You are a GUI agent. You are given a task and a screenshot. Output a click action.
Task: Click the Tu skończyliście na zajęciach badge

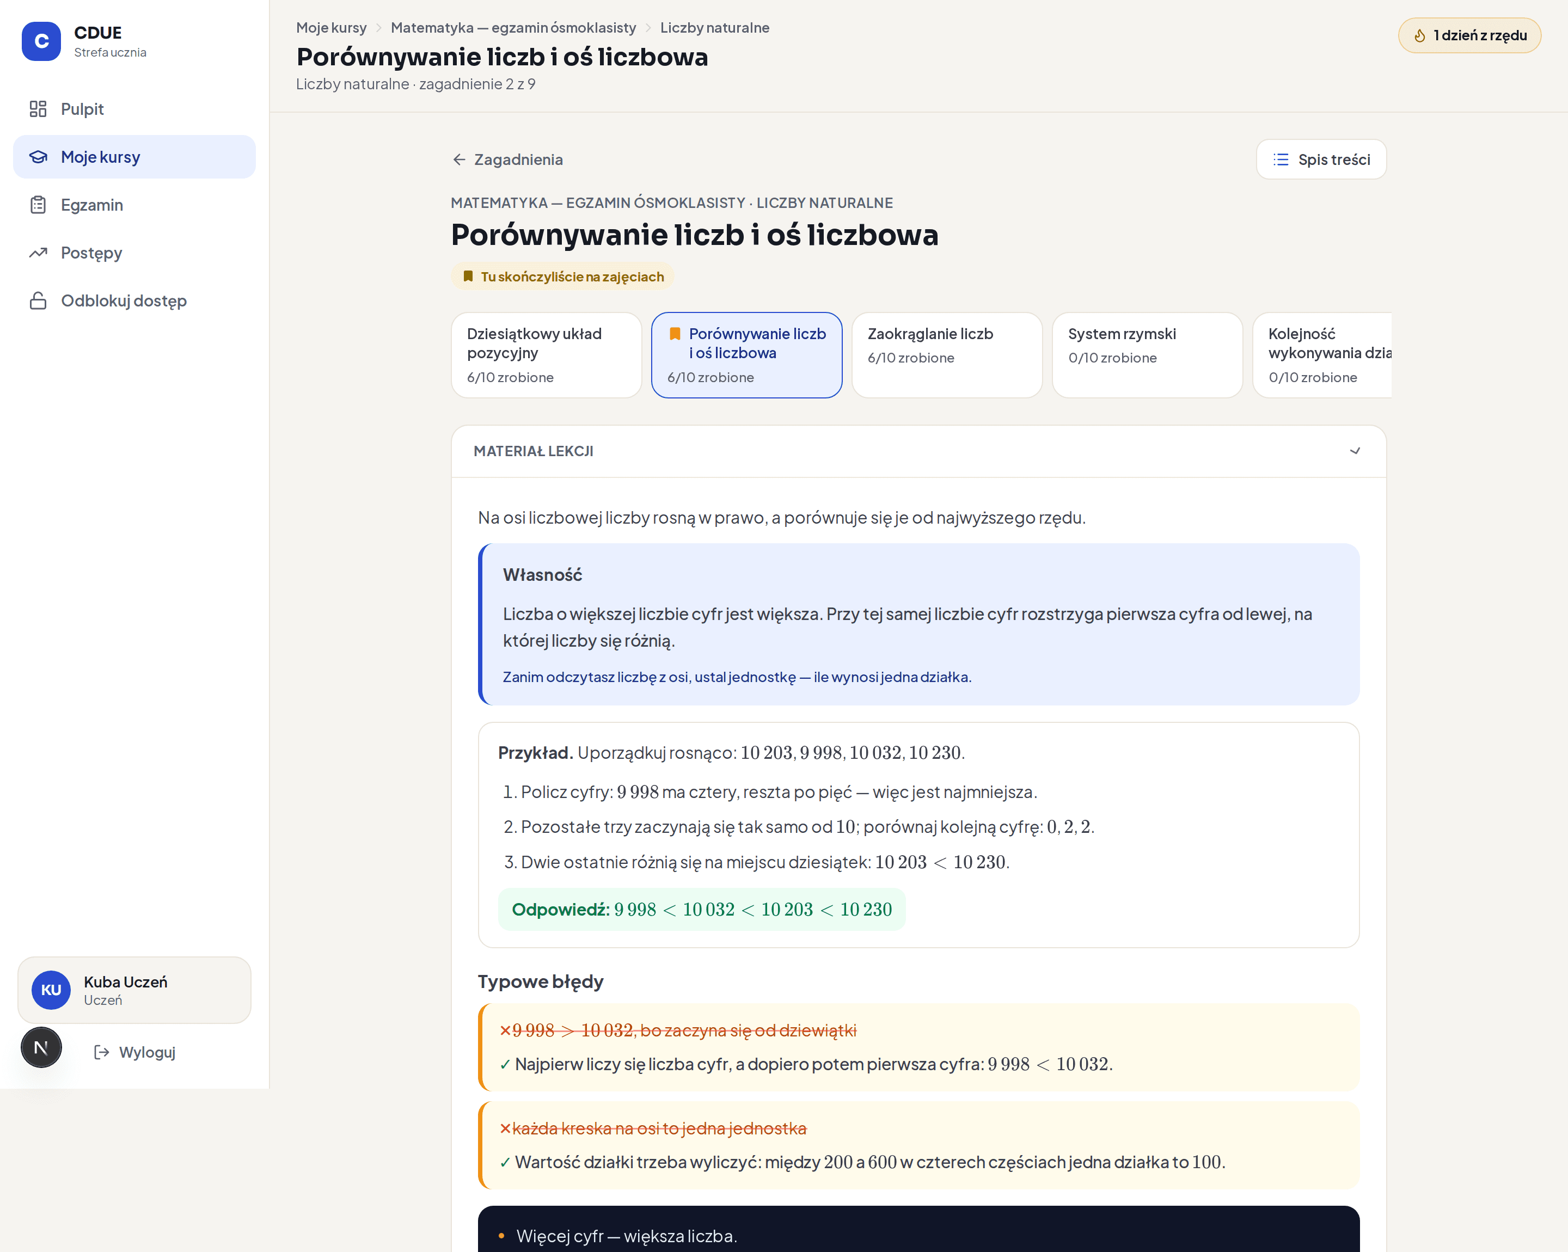pyautogui.click(x=563, y=277)
